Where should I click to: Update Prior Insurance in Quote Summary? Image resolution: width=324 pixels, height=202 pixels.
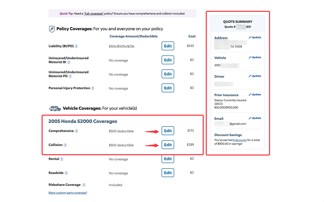point(255,95)
